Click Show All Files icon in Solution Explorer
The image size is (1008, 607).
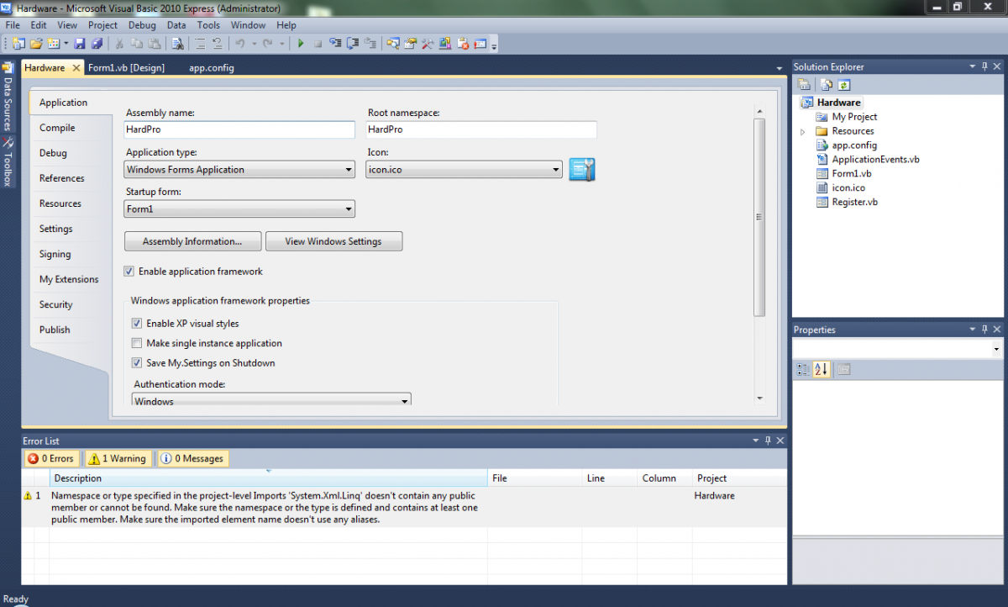(827, 85)
